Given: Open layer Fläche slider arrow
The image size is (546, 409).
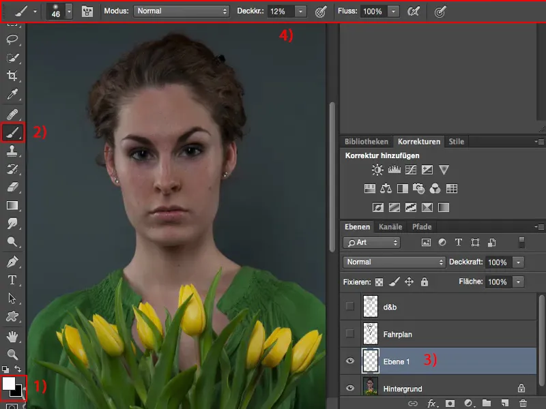Looking at the screenshot, I should [518, 282].
